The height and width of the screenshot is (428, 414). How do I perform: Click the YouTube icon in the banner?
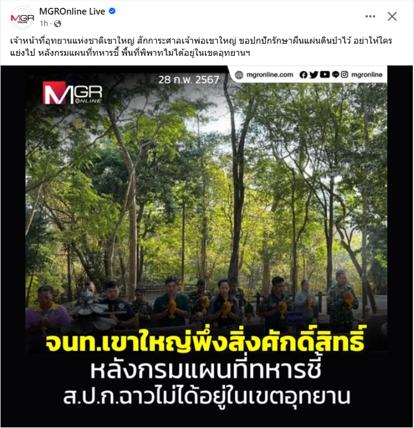point(324,75)
